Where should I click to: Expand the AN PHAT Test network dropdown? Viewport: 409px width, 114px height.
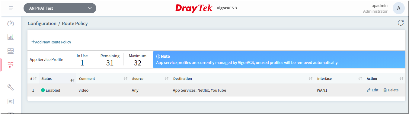[60, 8]
